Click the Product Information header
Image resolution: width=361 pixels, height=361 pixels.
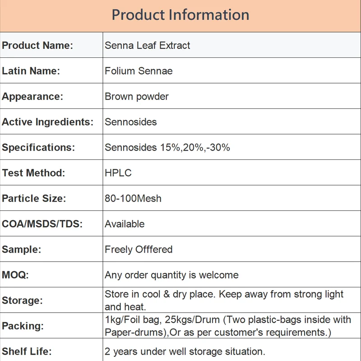click(x=180, y=15)
